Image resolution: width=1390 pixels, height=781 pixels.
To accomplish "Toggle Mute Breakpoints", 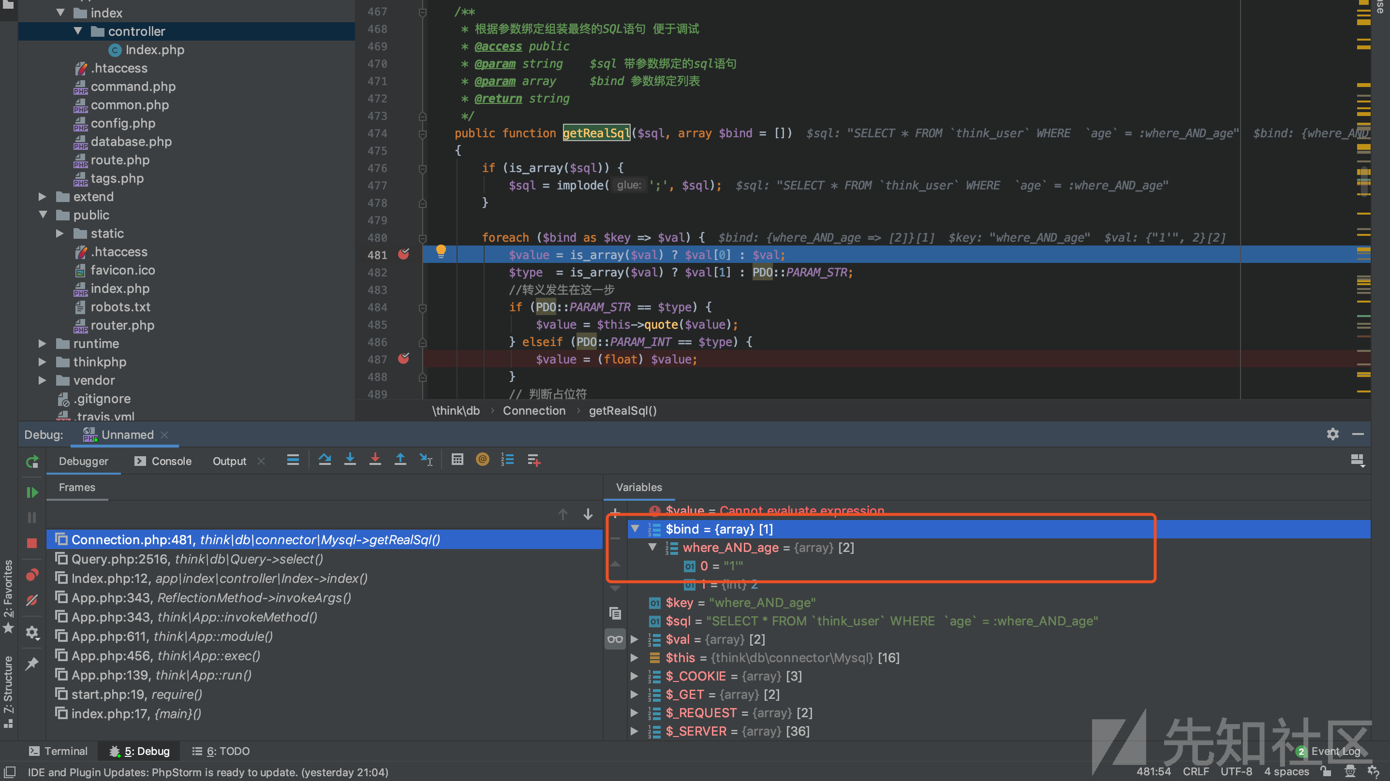I will (32, 600).
